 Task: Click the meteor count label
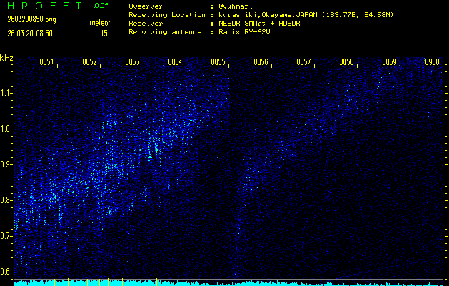pyautogui.click(x=100, y=23)
